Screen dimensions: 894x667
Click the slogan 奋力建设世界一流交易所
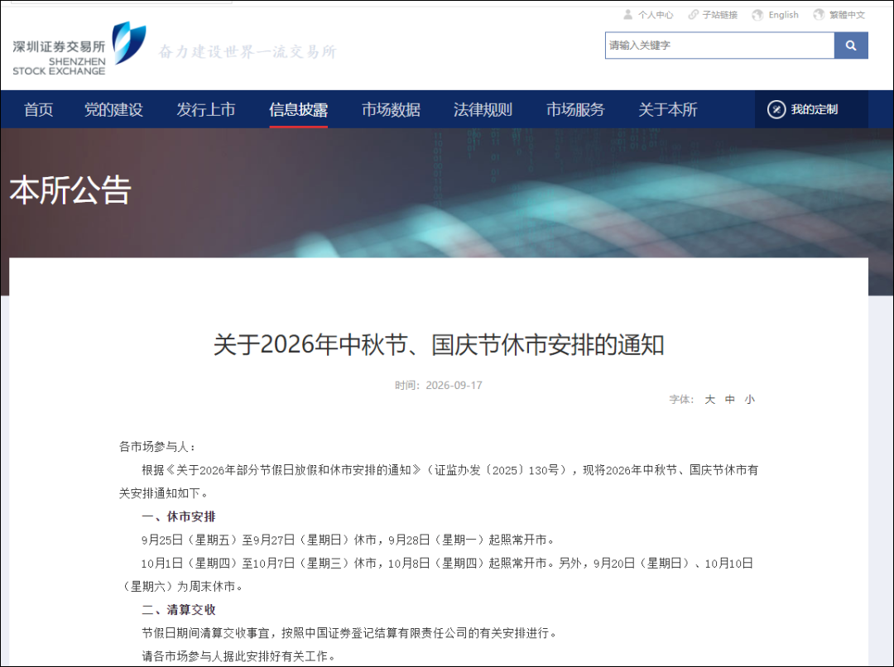(248, 52)
